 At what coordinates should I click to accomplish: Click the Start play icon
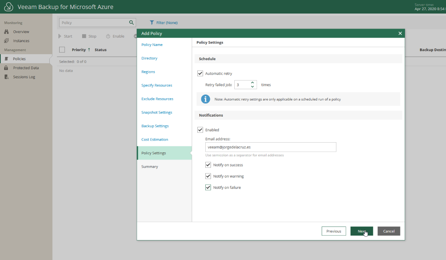point(60,36)
